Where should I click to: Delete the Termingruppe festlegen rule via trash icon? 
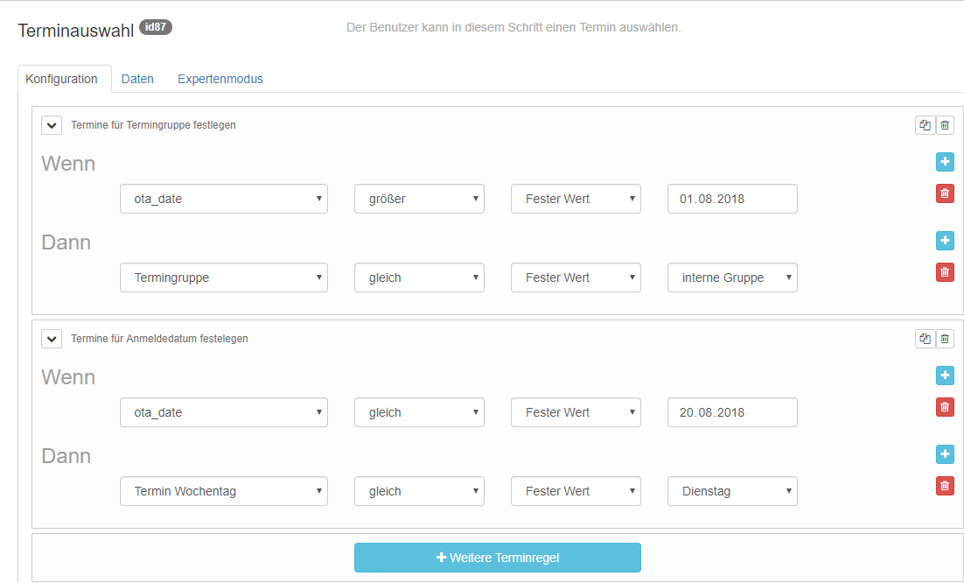(x=945, y=125)
